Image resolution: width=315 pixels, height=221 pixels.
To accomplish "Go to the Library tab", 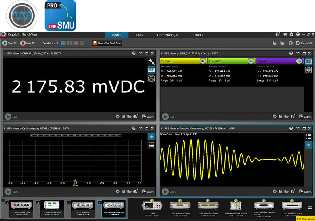I will pos(198,35).
